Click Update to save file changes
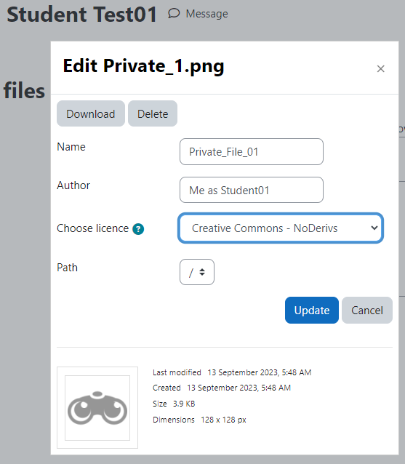 click(x=312, y=310)
